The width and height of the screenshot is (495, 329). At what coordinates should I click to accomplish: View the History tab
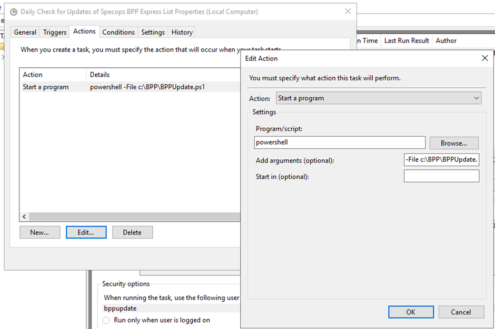coord(182,32)
